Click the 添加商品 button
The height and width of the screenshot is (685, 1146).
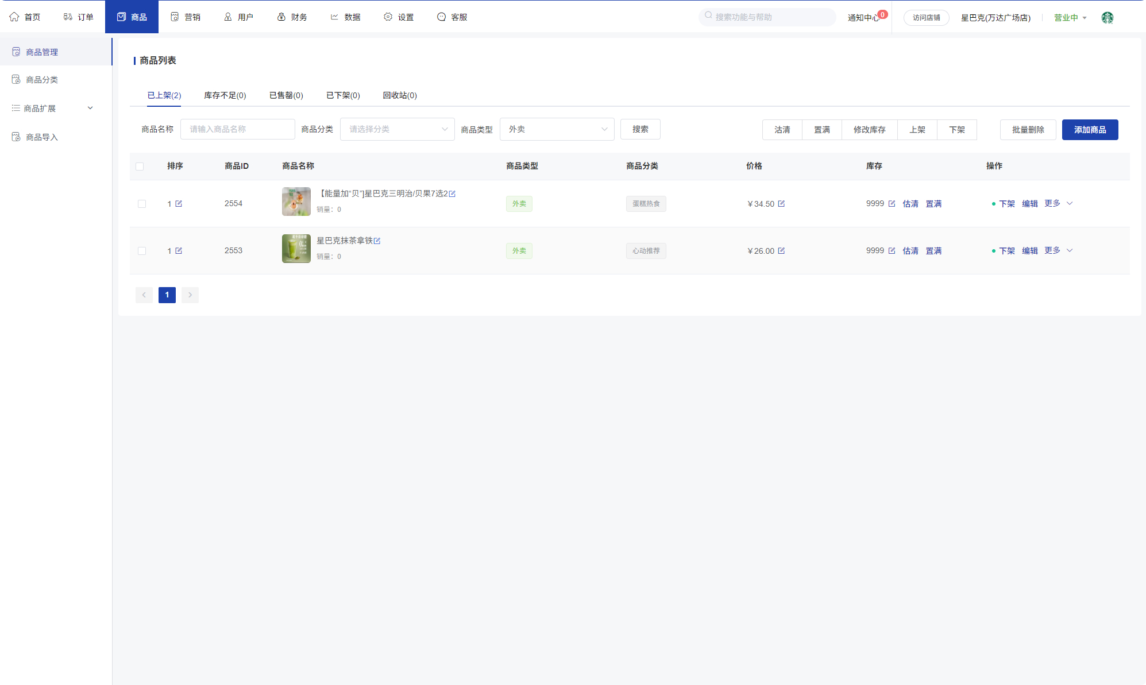[x=1089, y=129]
